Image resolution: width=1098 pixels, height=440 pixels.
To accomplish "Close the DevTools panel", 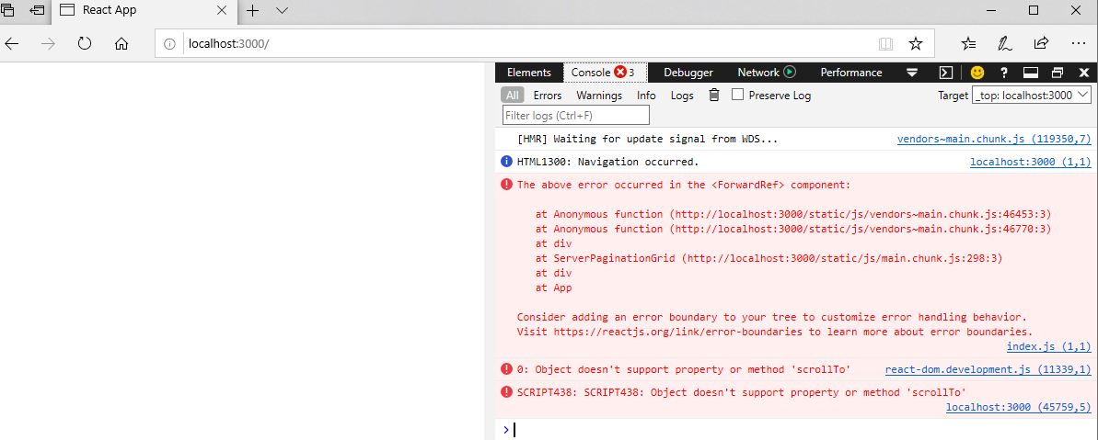I will 1084,72.
